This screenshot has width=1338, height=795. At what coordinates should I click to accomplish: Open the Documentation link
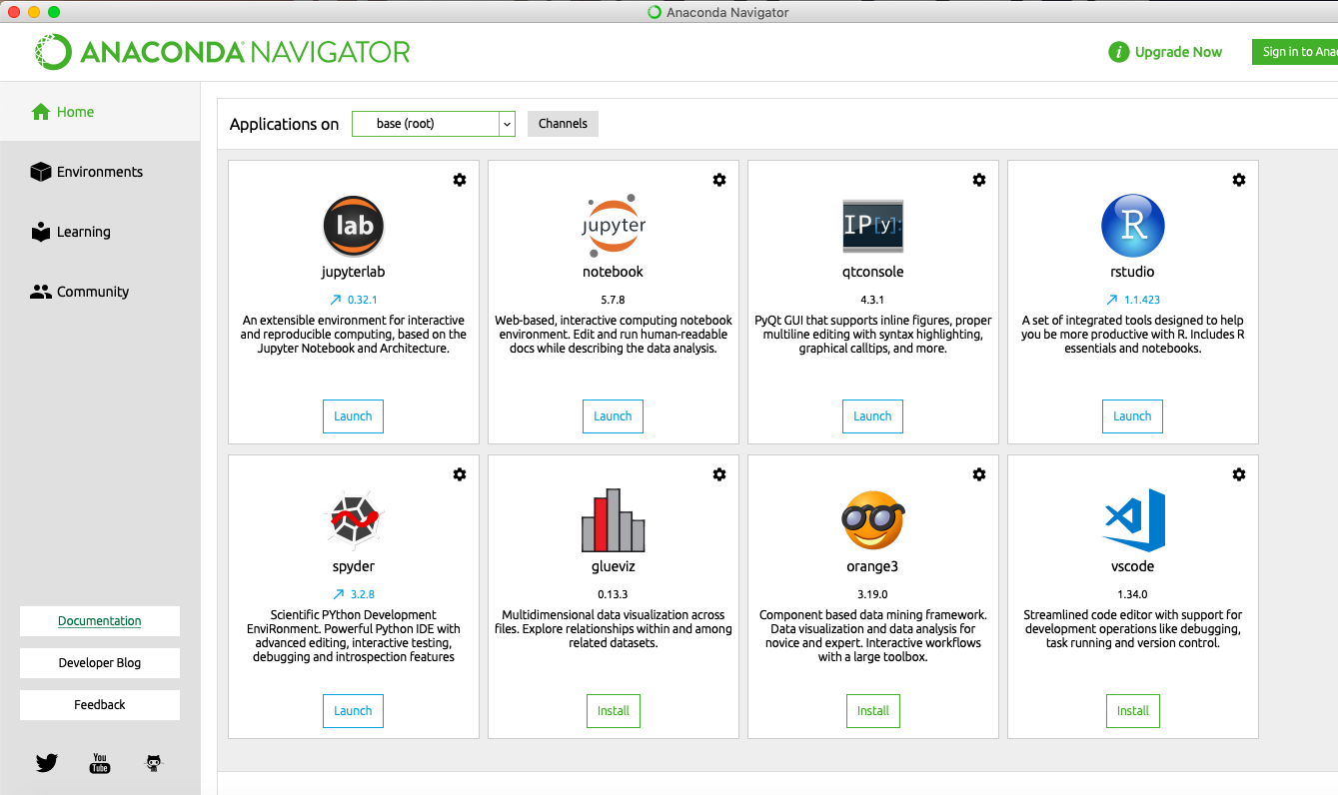point(100,621)
